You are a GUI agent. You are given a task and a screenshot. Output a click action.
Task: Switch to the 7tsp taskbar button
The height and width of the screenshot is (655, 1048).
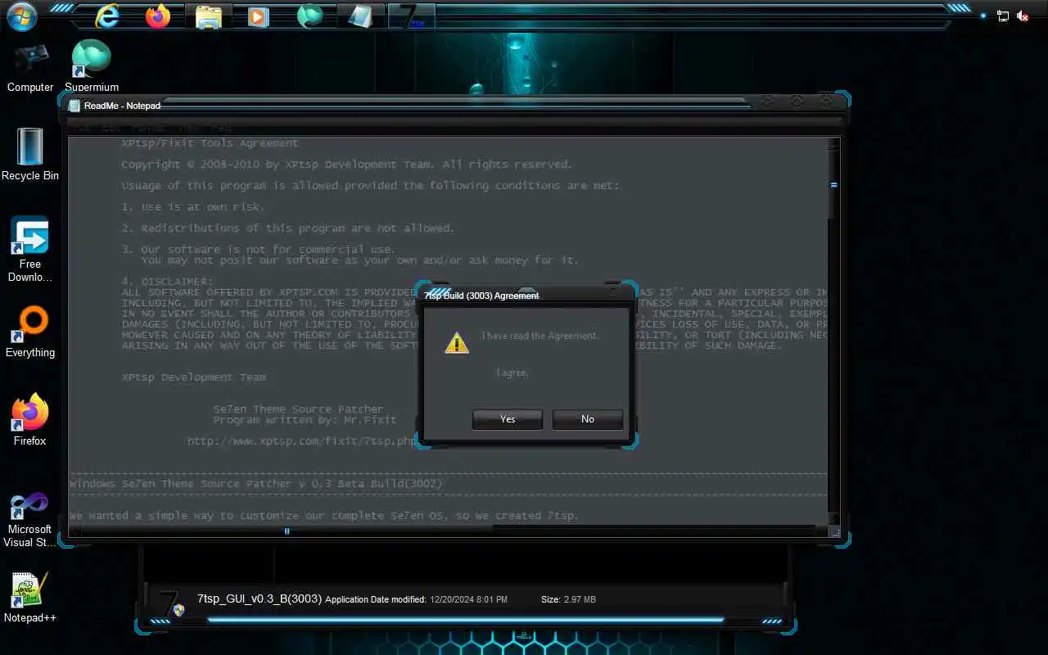[x=411, y=16]
